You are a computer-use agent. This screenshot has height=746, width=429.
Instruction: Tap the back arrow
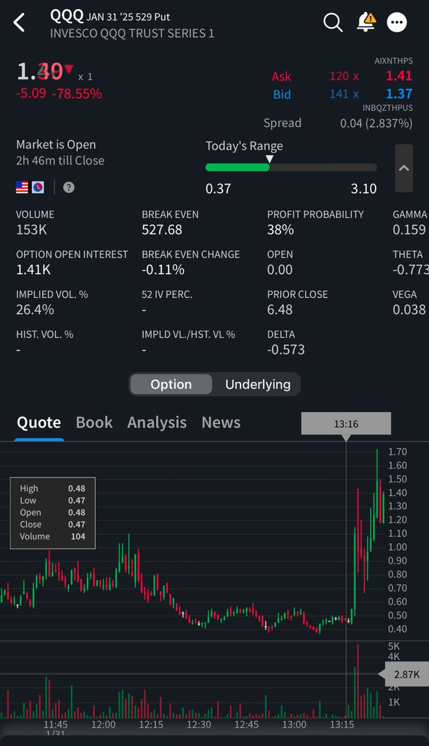tap(19, 24)
